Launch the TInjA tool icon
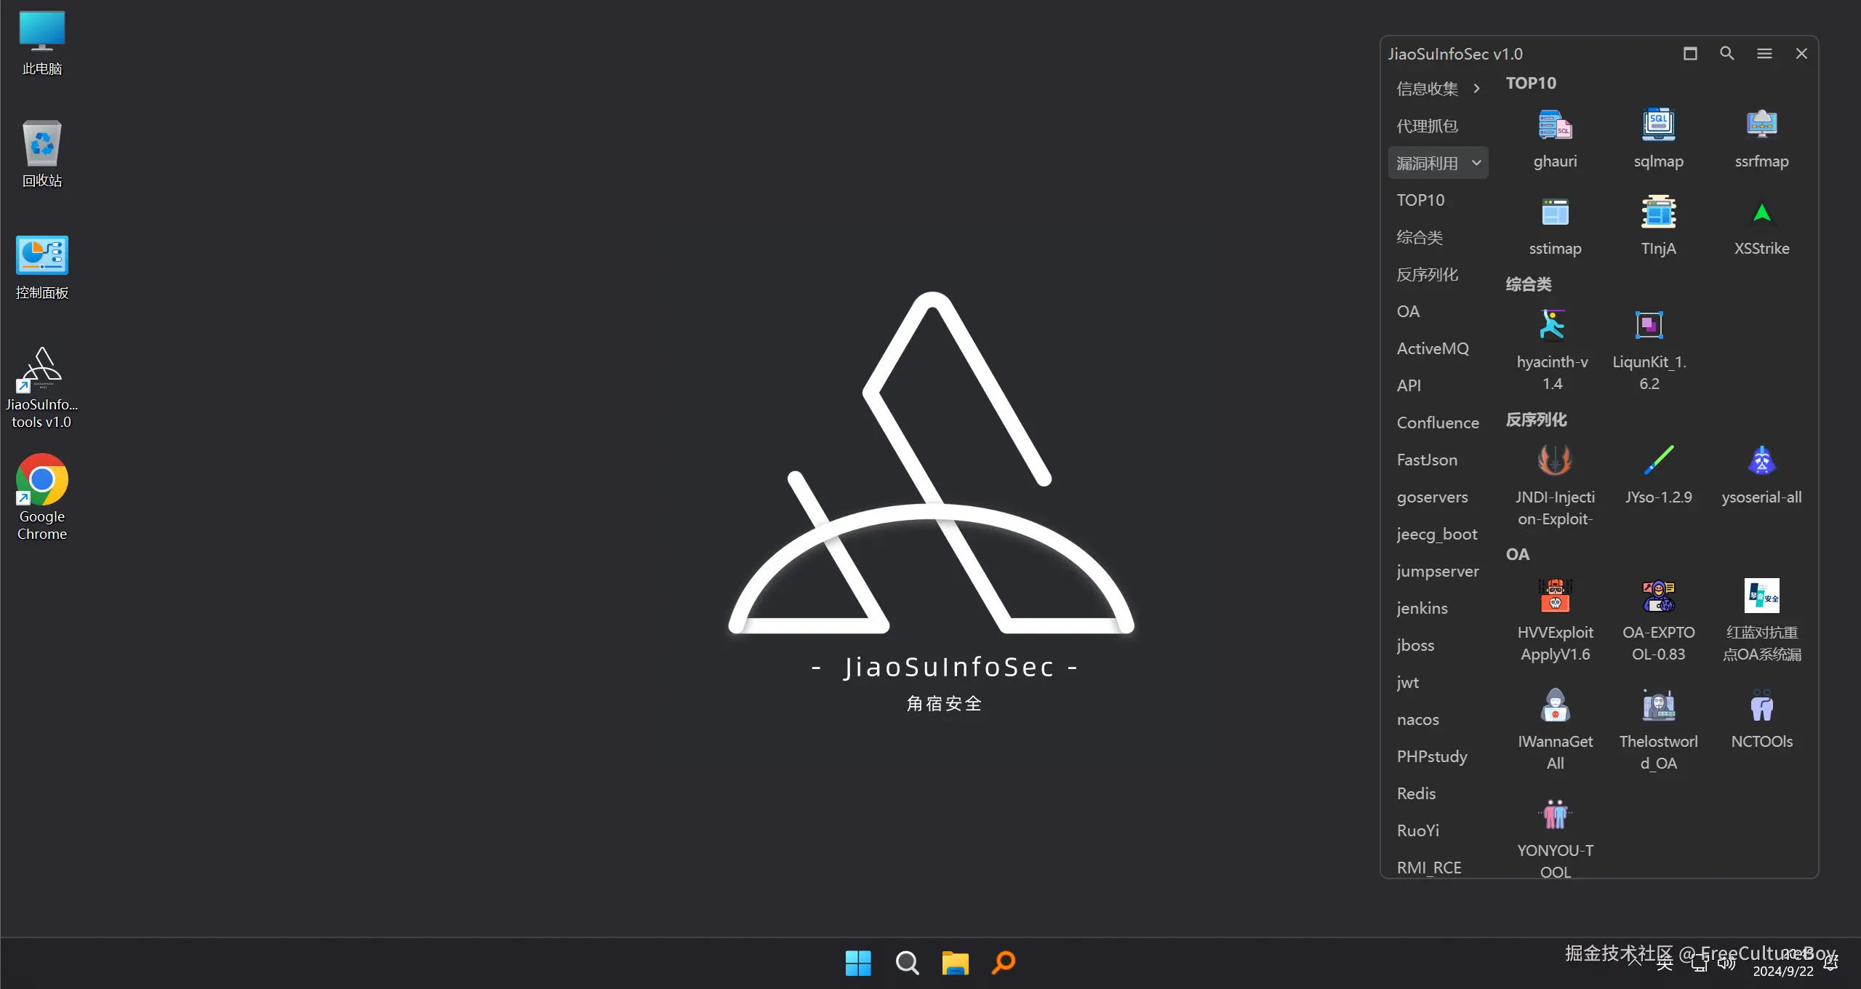The height and width of the screenshot is (989, 1861). click(1658, 213)
